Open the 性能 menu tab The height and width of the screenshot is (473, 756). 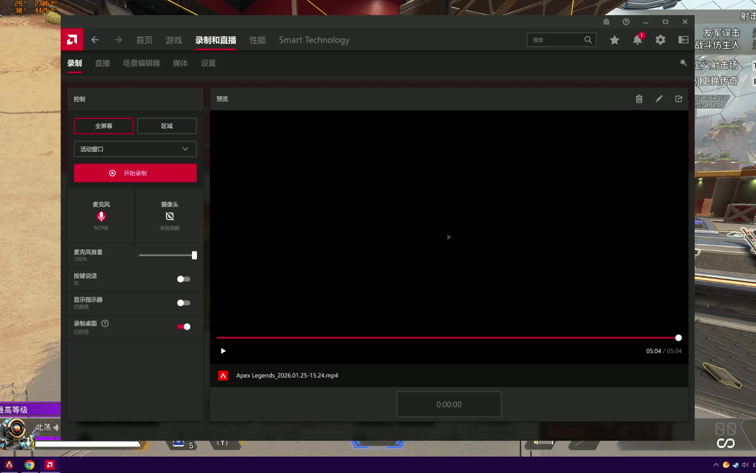(257, 40)
